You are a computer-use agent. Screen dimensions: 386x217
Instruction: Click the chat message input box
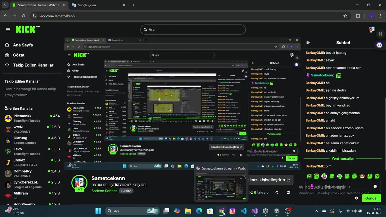click(343, 187)
